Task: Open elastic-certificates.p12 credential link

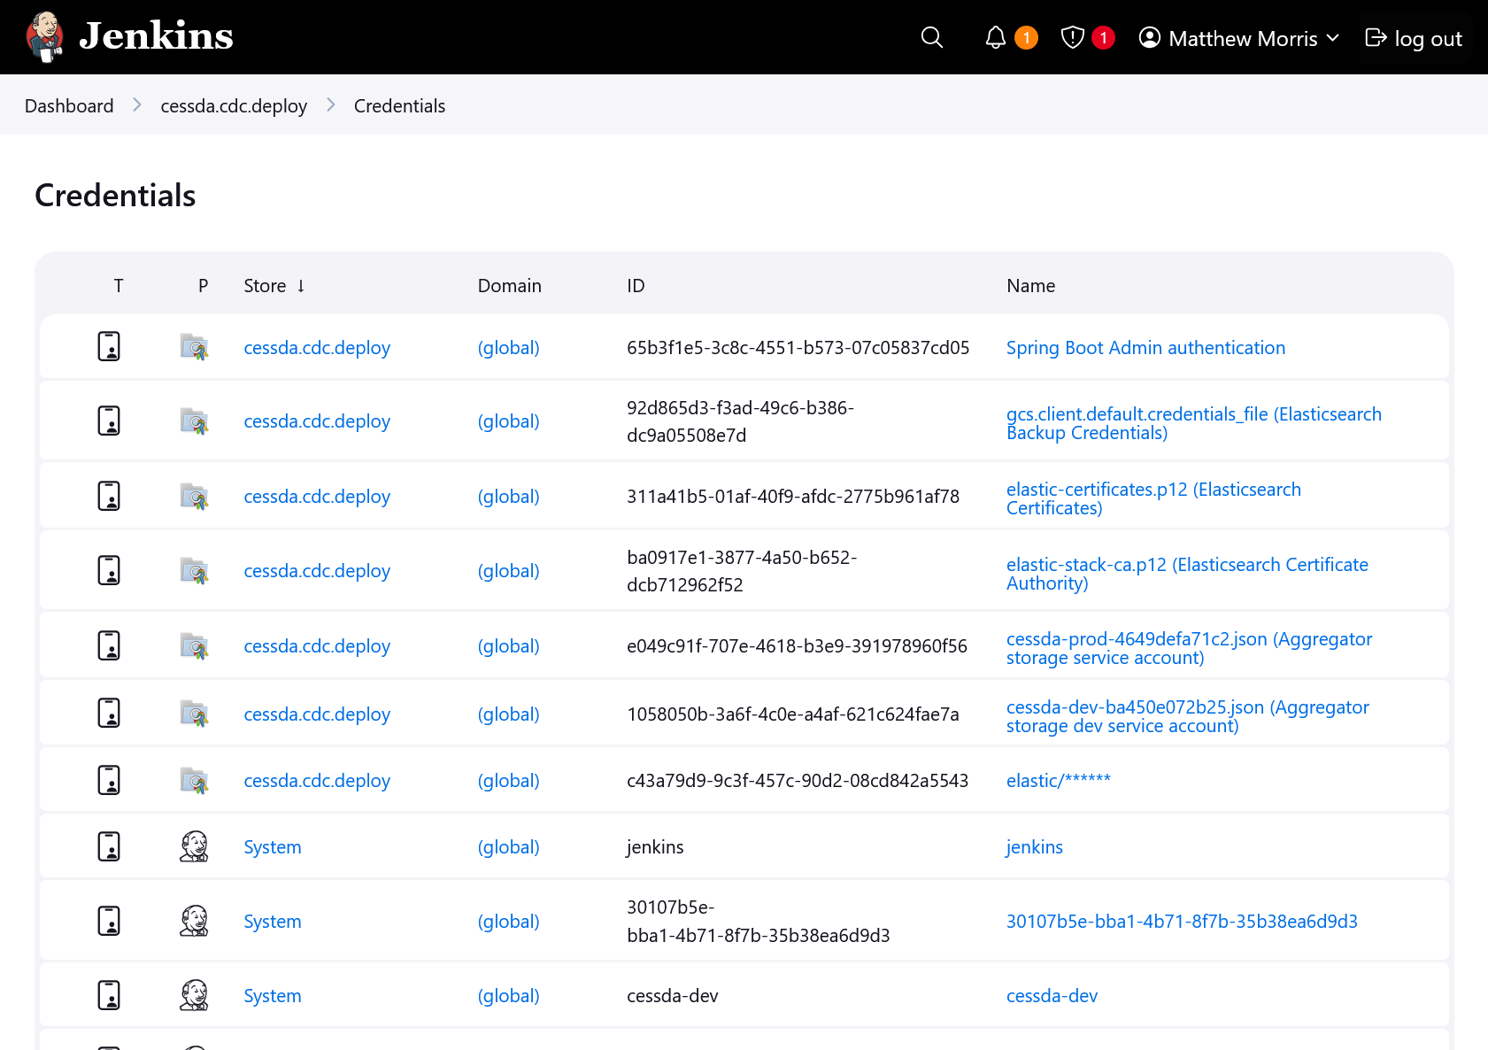Action: pyautogui.click(x=1153, y=498)
